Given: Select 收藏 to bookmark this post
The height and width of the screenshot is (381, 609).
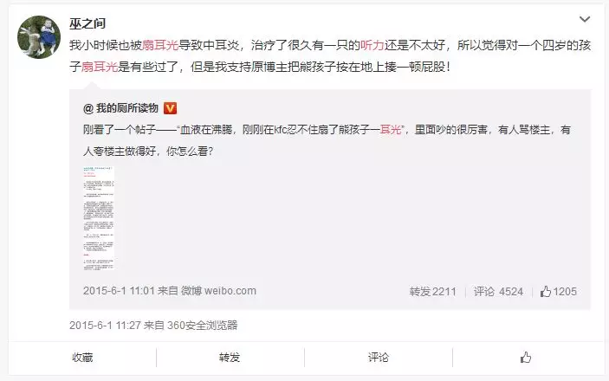Looking at the screenshot, I should click(x=82, y=358).
